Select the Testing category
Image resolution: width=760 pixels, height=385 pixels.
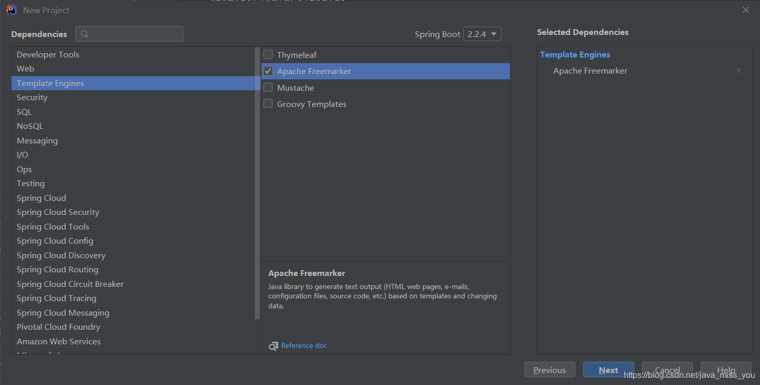point(133,184)
